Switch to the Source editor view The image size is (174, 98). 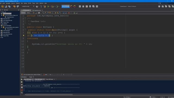(x=23, y=13)
